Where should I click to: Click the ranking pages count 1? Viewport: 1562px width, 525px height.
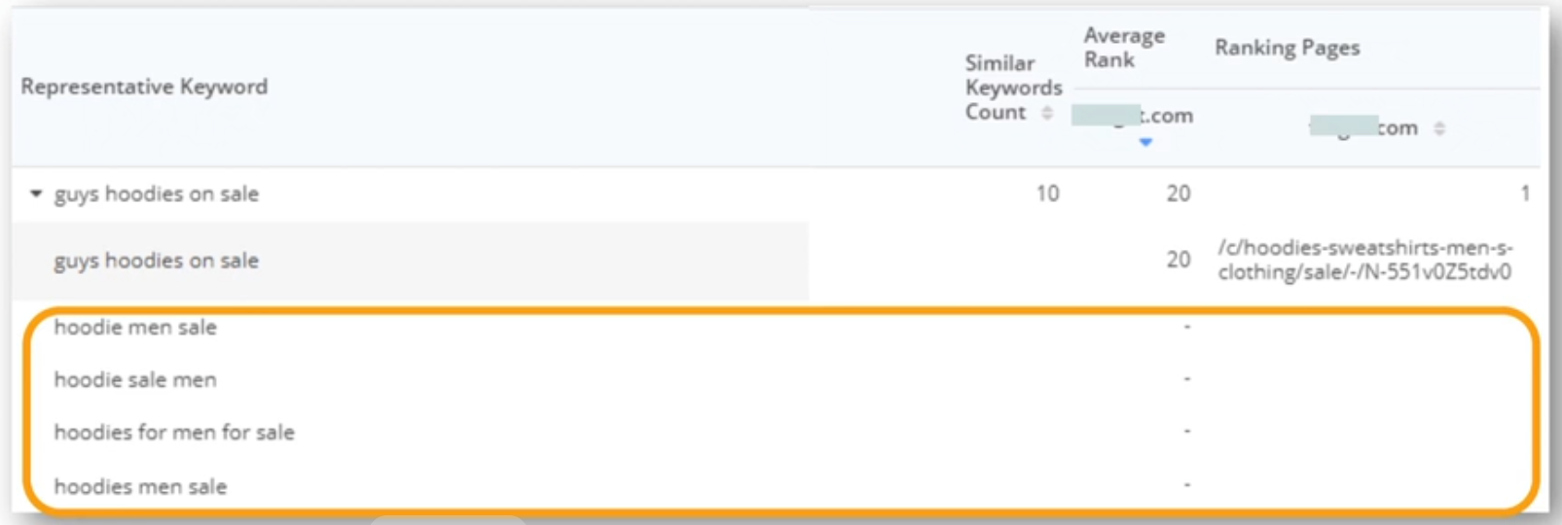click(1525, 193)
